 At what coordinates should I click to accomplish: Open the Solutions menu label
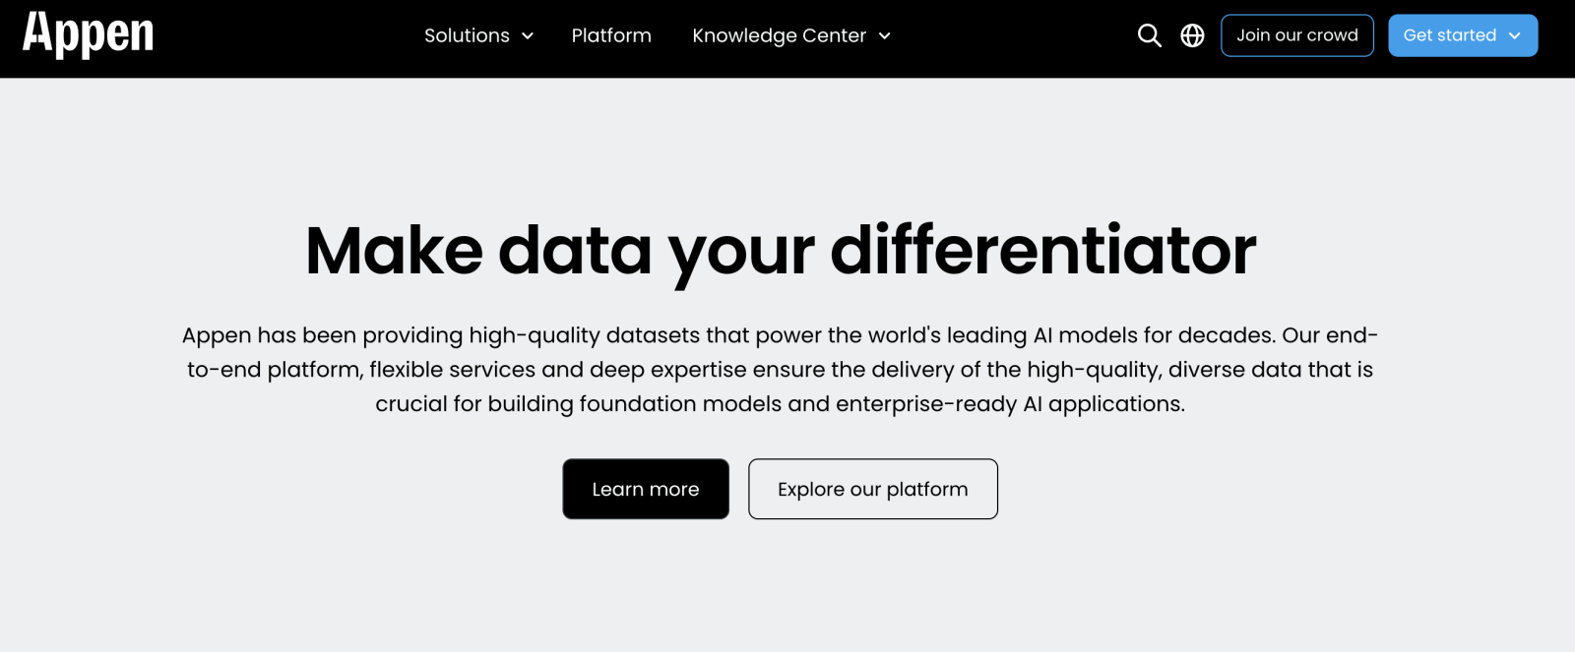pos(467,36)
